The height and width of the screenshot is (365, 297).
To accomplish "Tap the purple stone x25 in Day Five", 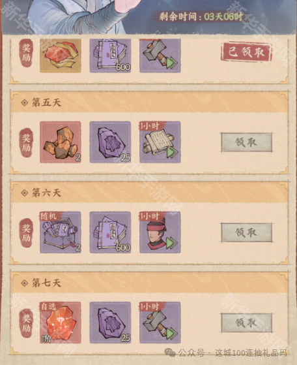I will click(110, 142).
